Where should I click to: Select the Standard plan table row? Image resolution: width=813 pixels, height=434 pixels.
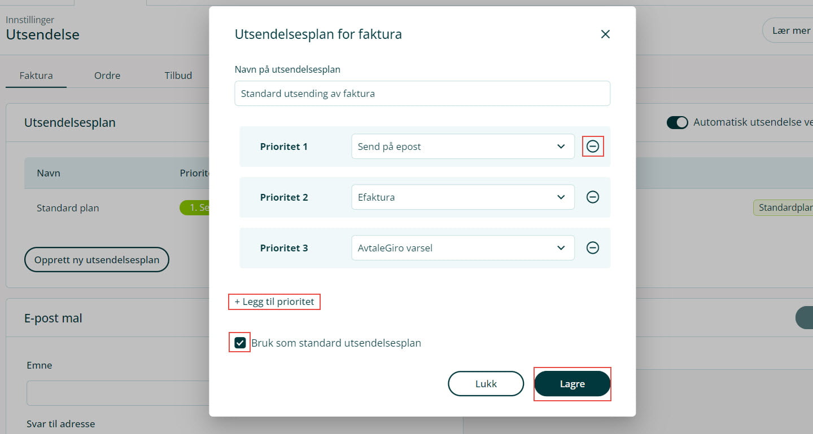[x=68, y=208]
